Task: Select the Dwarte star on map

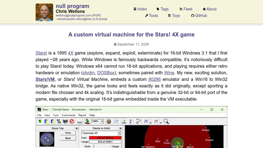Action: pyautogui.click(x=210, y=137)
